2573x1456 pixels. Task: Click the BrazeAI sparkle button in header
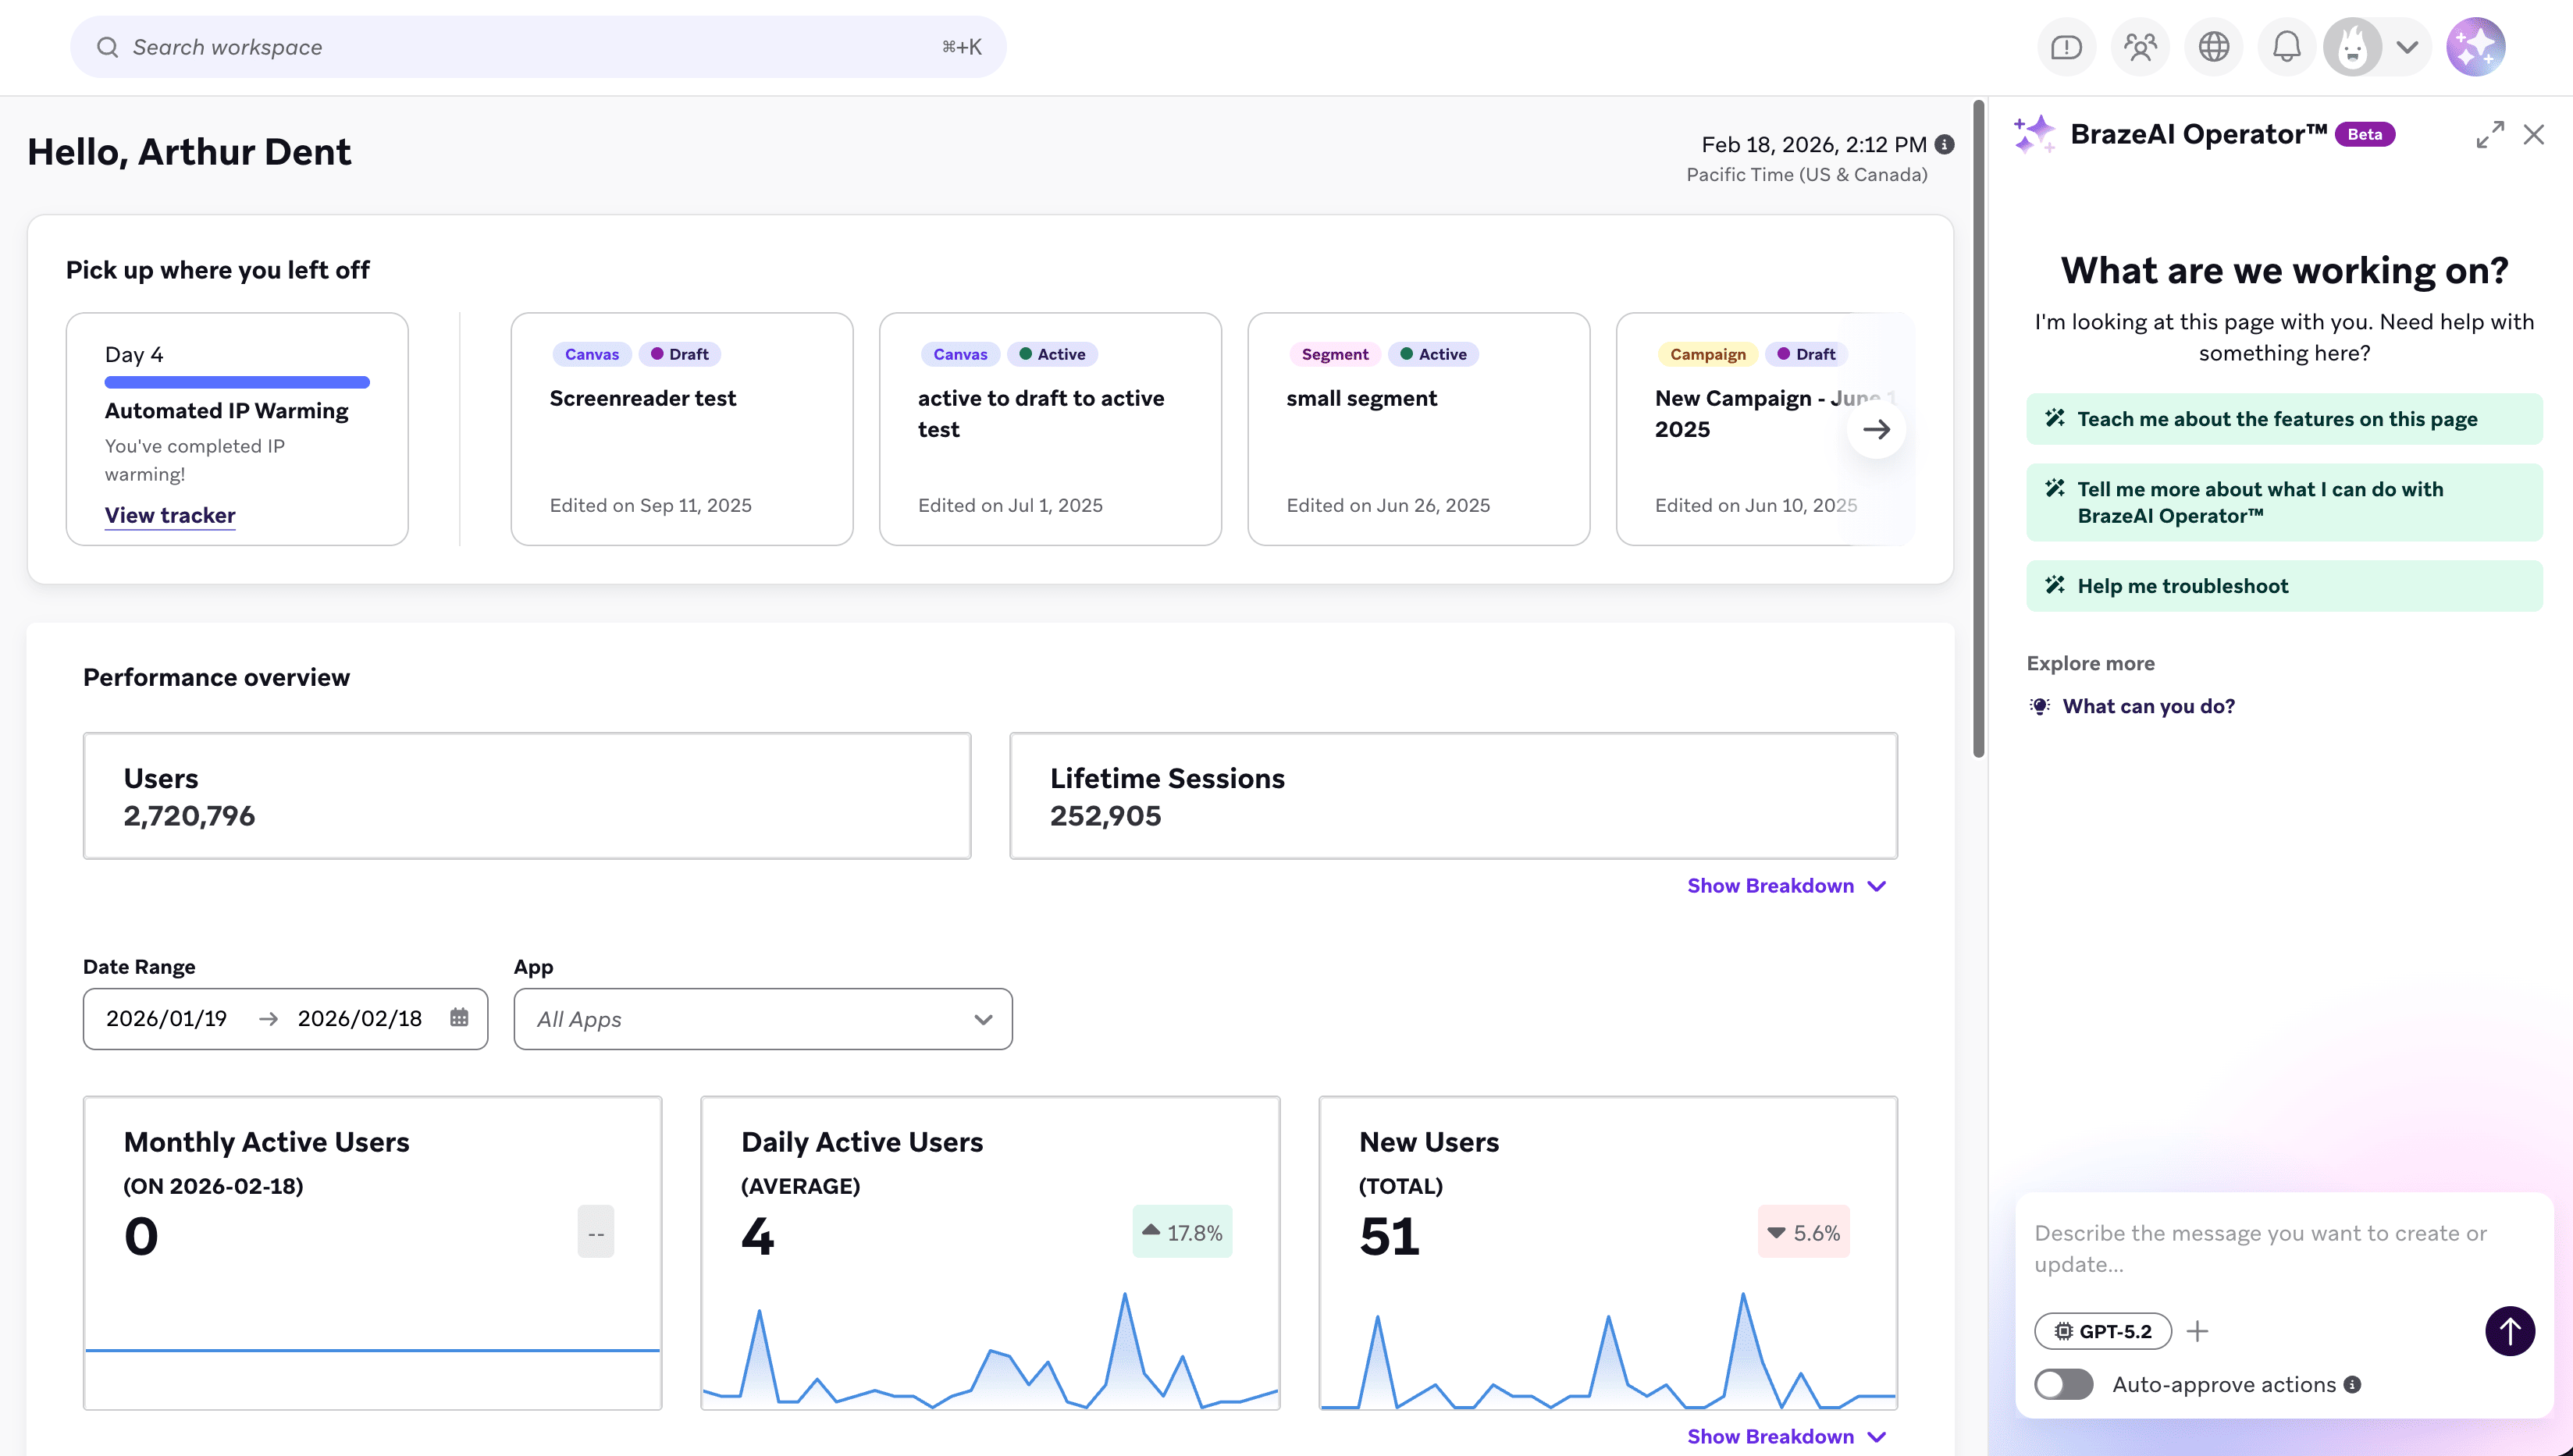(x=2475, y=47)
